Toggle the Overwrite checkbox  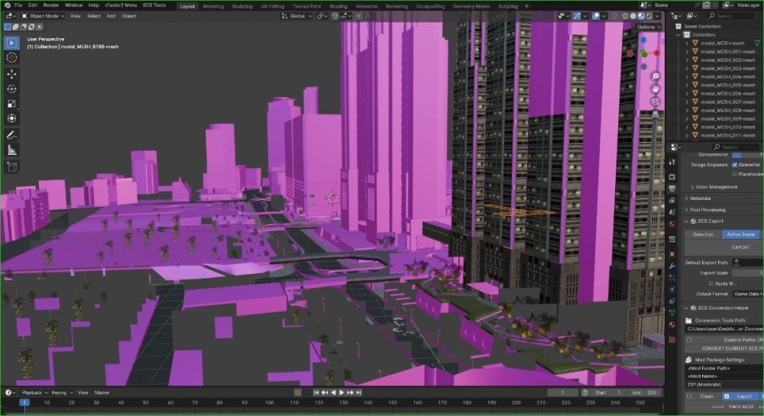pos(735,165)
